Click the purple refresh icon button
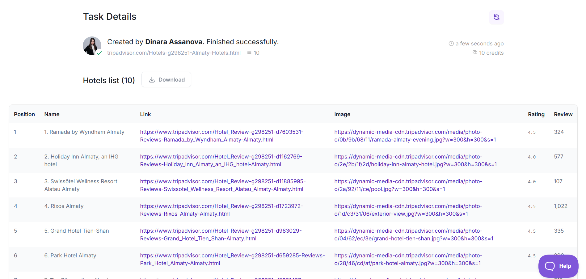Image resolution: width=586 pixels, height=279 pixels. [x=496, y=17]
